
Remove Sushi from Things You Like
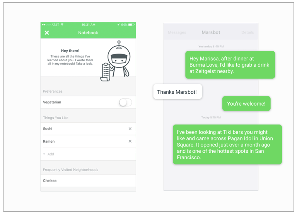[130, 129]
